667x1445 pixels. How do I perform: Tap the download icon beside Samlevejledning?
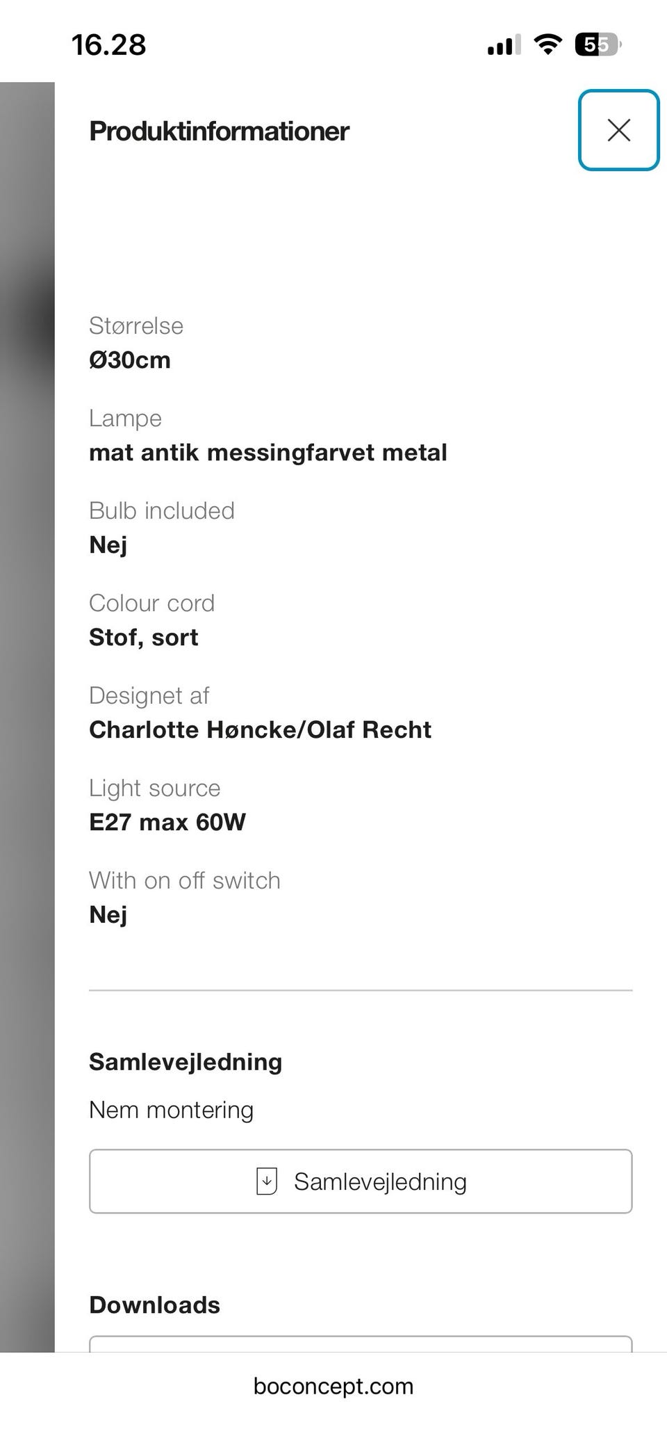(267, 1181)
